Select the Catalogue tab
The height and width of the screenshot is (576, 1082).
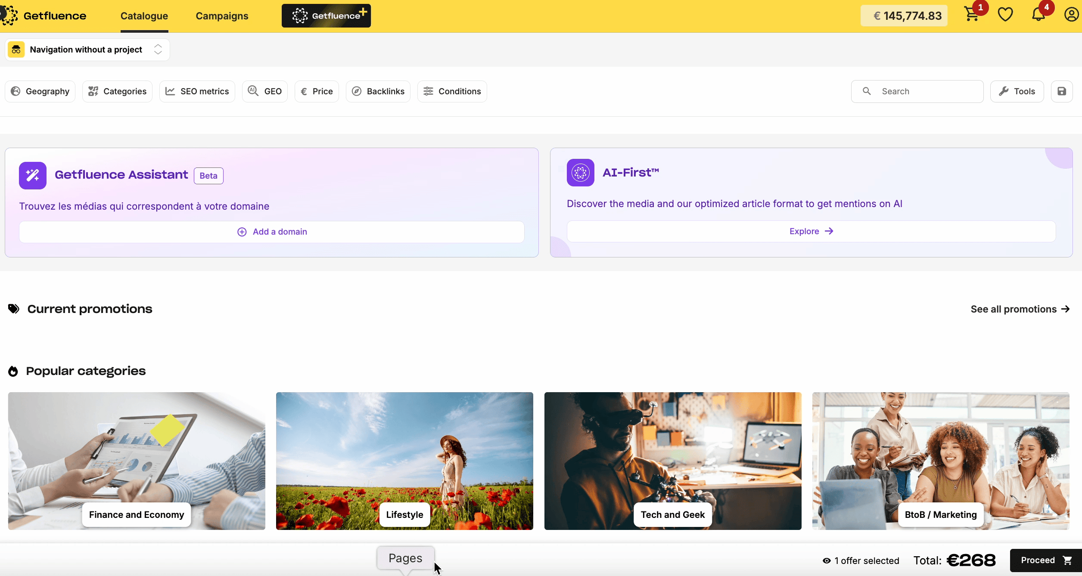(144, 16)
